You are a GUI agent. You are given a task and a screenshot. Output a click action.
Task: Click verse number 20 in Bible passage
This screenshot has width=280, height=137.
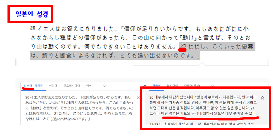pos(33,28)
